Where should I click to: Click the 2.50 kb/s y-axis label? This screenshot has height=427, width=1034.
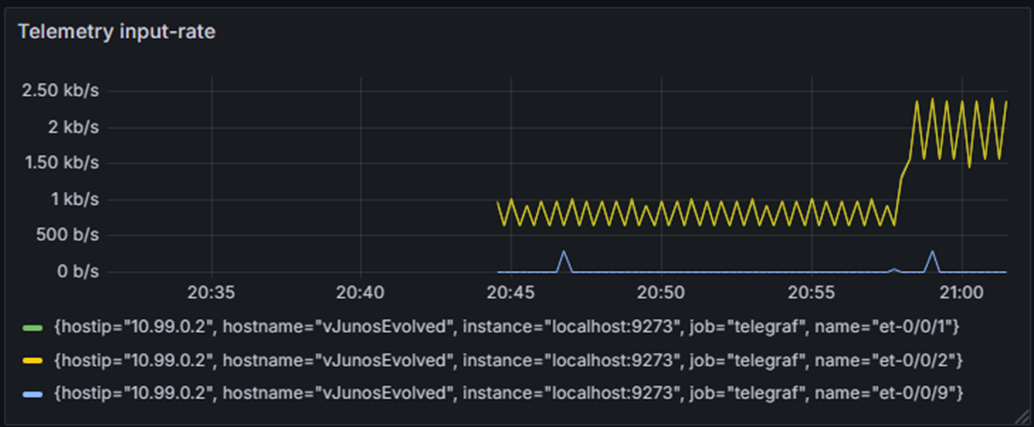pyautogui.click(x=61, y=91)
